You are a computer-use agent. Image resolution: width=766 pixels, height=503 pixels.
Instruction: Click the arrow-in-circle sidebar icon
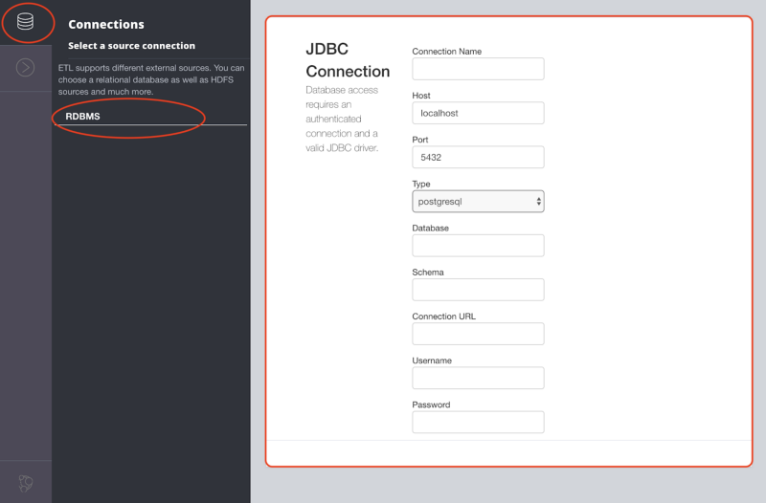point(26,67)
